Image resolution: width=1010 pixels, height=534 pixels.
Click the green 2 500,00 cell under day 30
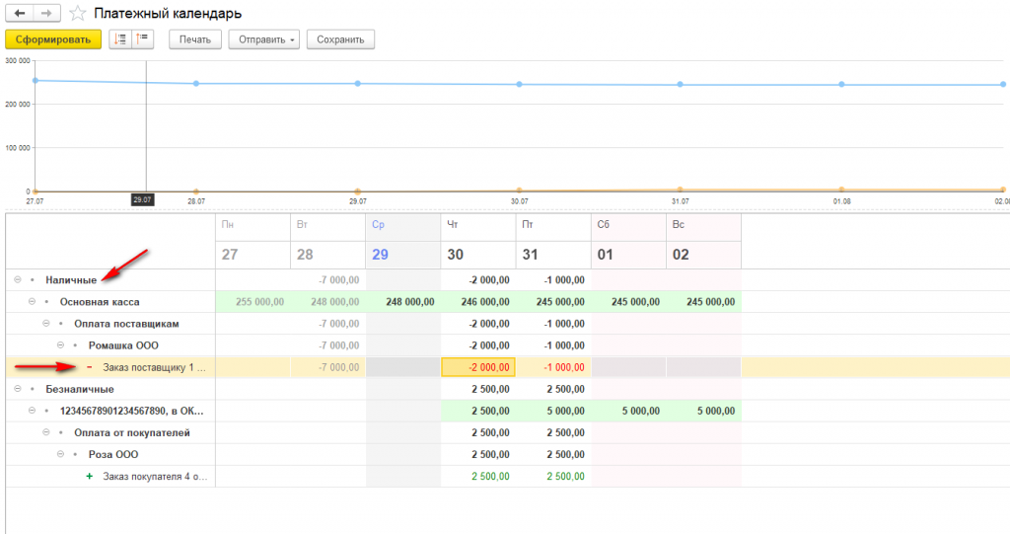tap(478, 476)
